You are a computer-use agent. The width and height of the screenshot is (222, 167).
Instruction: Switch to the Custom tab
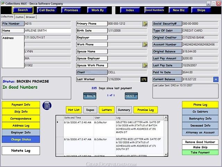[x=19, y=17]
